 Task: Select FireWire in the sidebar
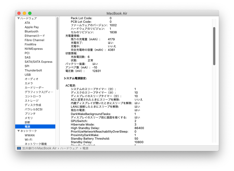coord(30,44)
